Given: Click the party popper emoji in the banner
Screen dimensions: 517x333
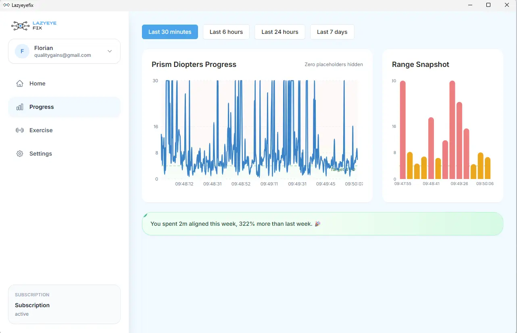Looking at the screenshot, I should tap(317, 224).
